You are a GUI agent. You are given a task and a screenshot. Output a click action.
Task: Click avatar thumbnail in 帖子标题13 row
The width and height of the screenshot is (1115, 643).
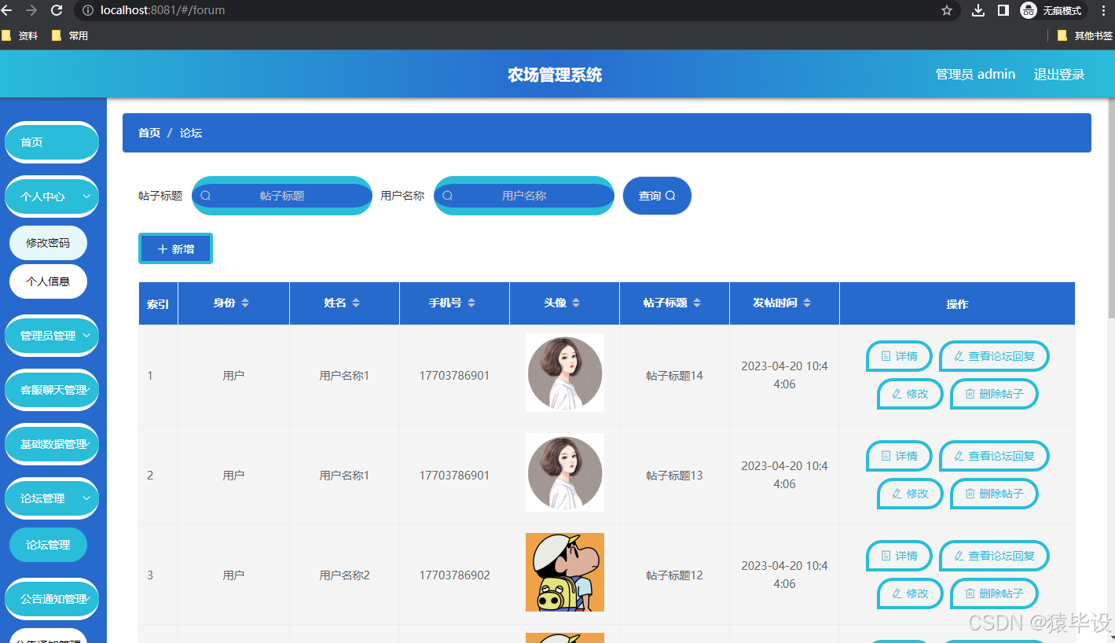click(565, 472)
